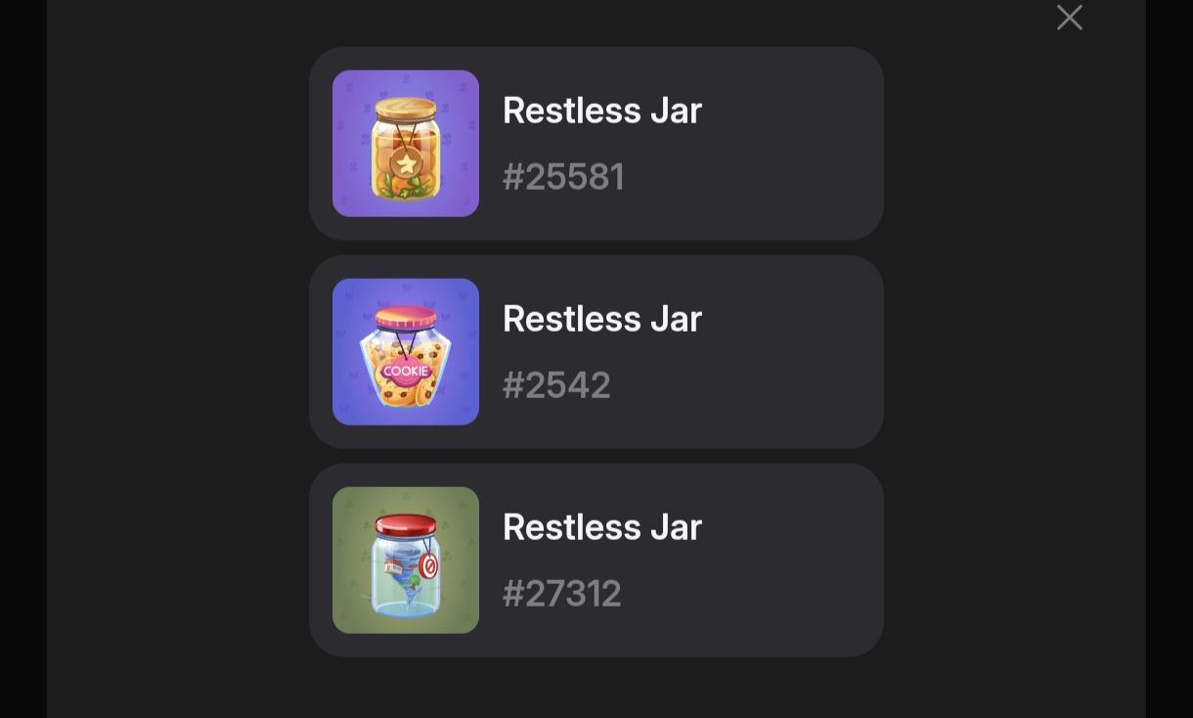The image size is (1193, 718).
Task: Open the tornado jar thumbnail on green background
Action: click(406, 561)
